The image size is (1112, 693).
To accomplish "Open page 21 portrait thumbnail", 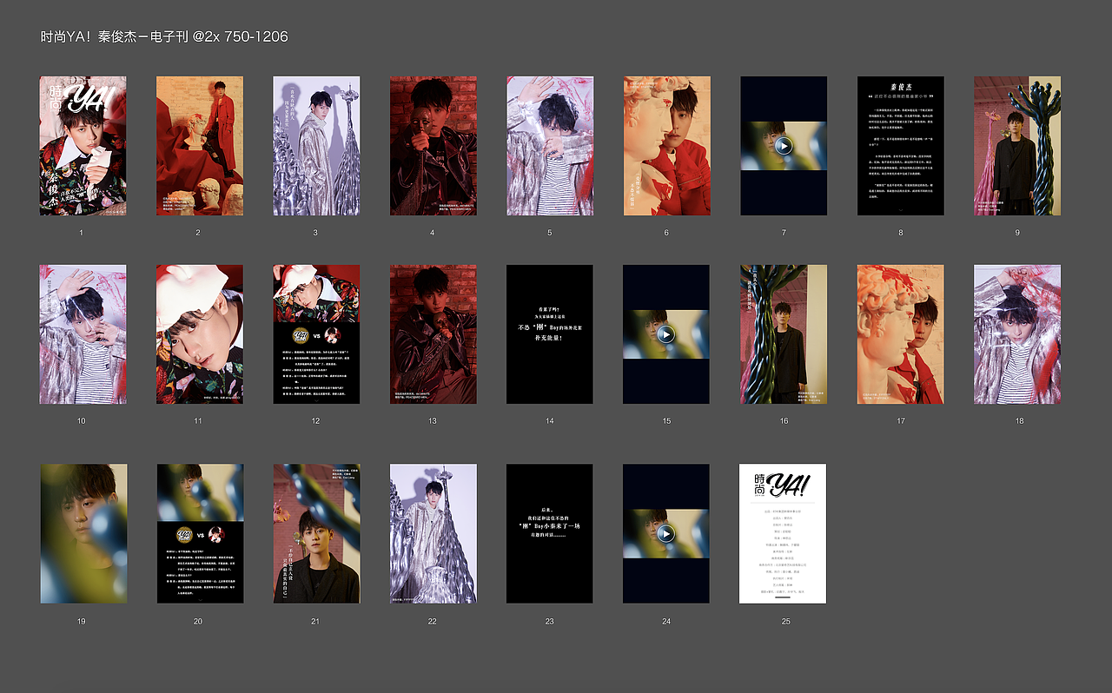I will tap(316, 533).
